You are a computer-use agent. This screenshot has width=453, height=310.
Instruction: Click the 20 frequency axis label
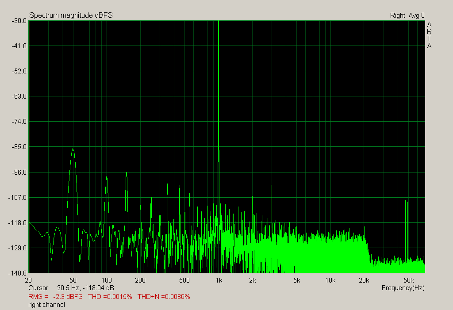[x=29, y=280]
